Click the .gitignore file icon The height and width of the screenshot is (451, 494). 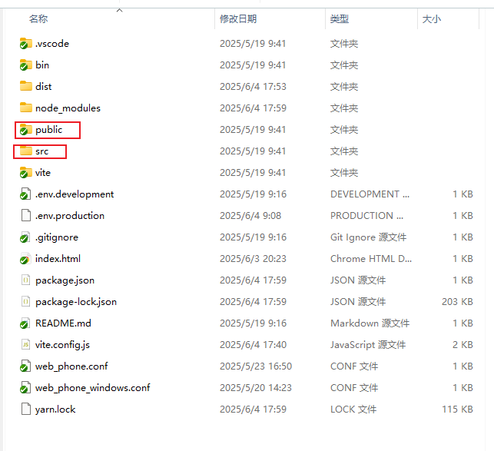(25, 237)
